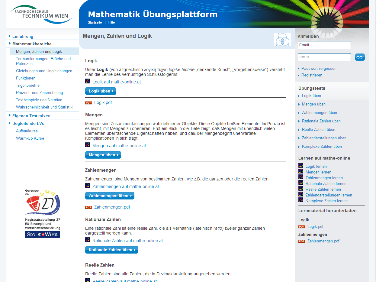Collapse the Mathematikbereiche navigation section
The image size is (376, 282).
coord(32,44)
